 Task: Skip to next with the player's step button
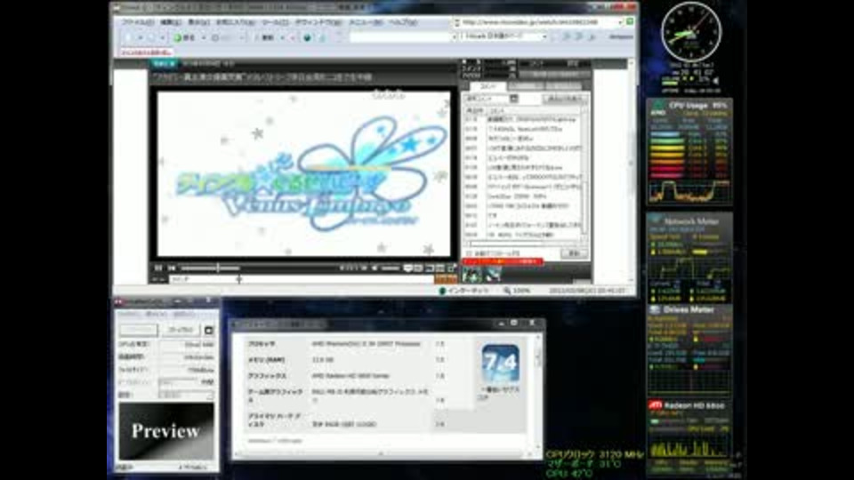click(171, 268)
